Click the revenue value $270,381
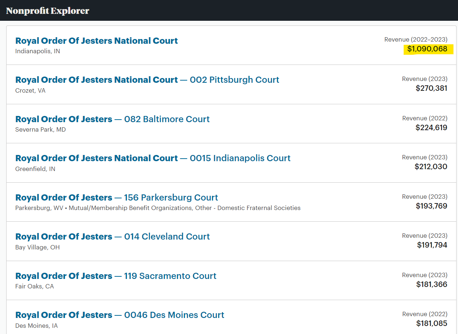 tap(431, 88)
